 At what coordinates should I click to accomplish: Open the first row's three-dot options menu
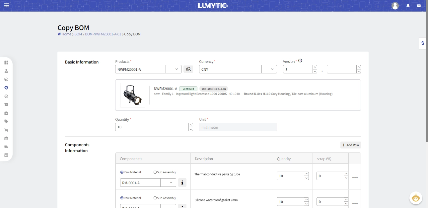pos(355,178)
